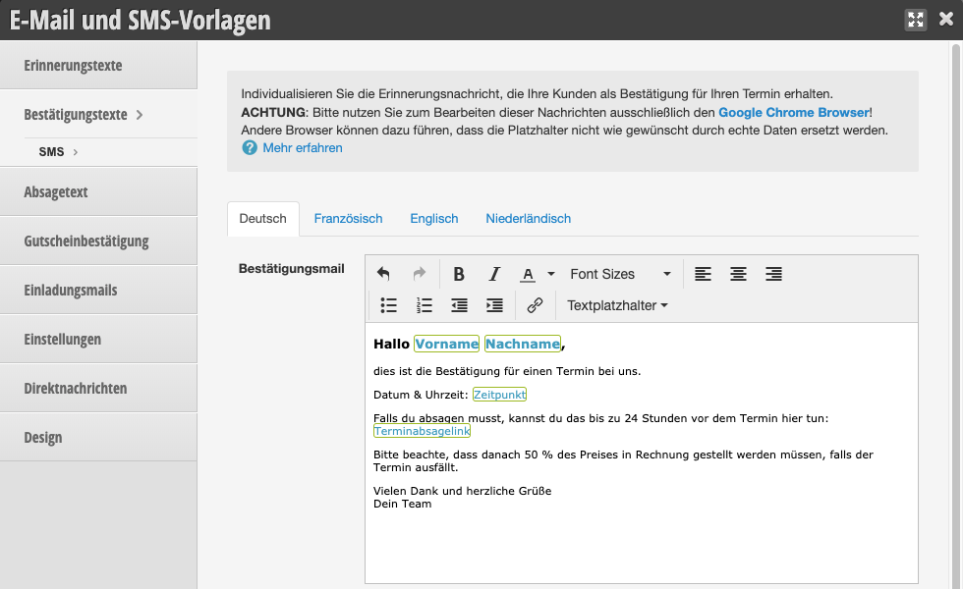Image resolution: width=963 pixels, height=589 pixels.
Task: Switch to the Französisch tab
Action: point(348,218)
